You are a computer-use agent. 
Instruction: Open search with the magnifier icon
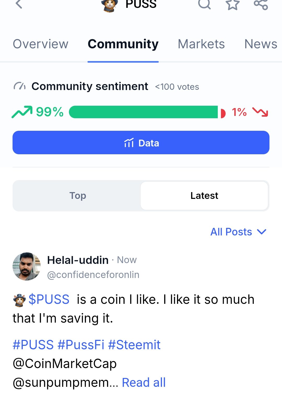click(x=204, y=4)
